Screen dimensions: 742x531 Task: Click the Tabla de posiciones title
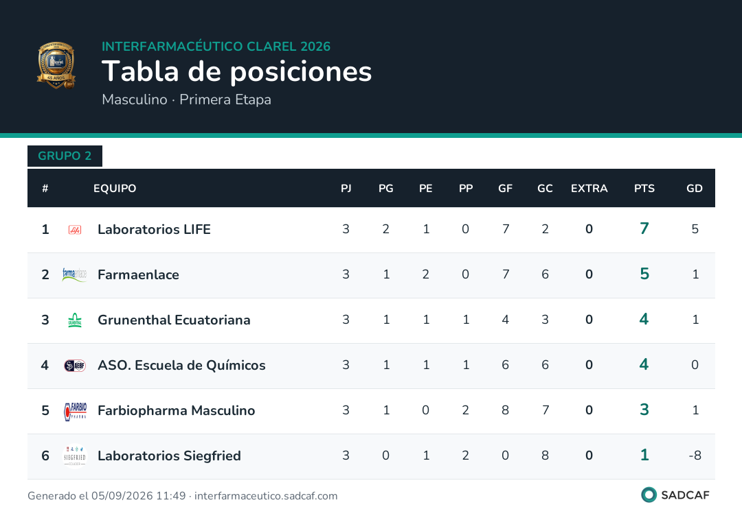[236, 71]
